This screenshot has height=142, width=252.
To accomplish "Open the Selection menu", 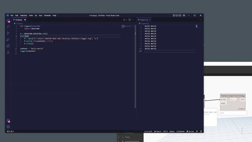I will [x=24, y=15].
